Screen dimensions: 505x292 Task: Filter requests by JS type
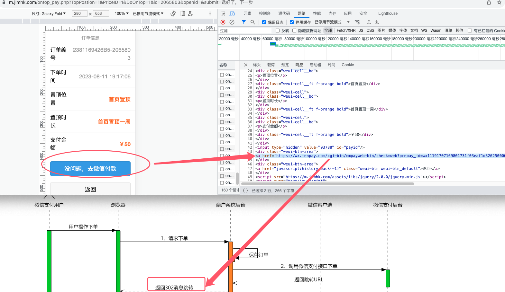pyautogui.click(x=361, y=31)
